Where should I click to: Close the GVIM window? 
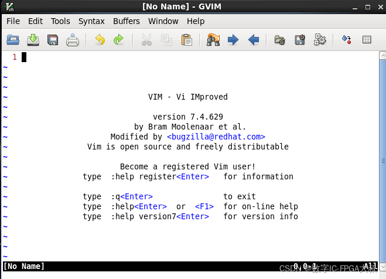click(x=381, y=7)
